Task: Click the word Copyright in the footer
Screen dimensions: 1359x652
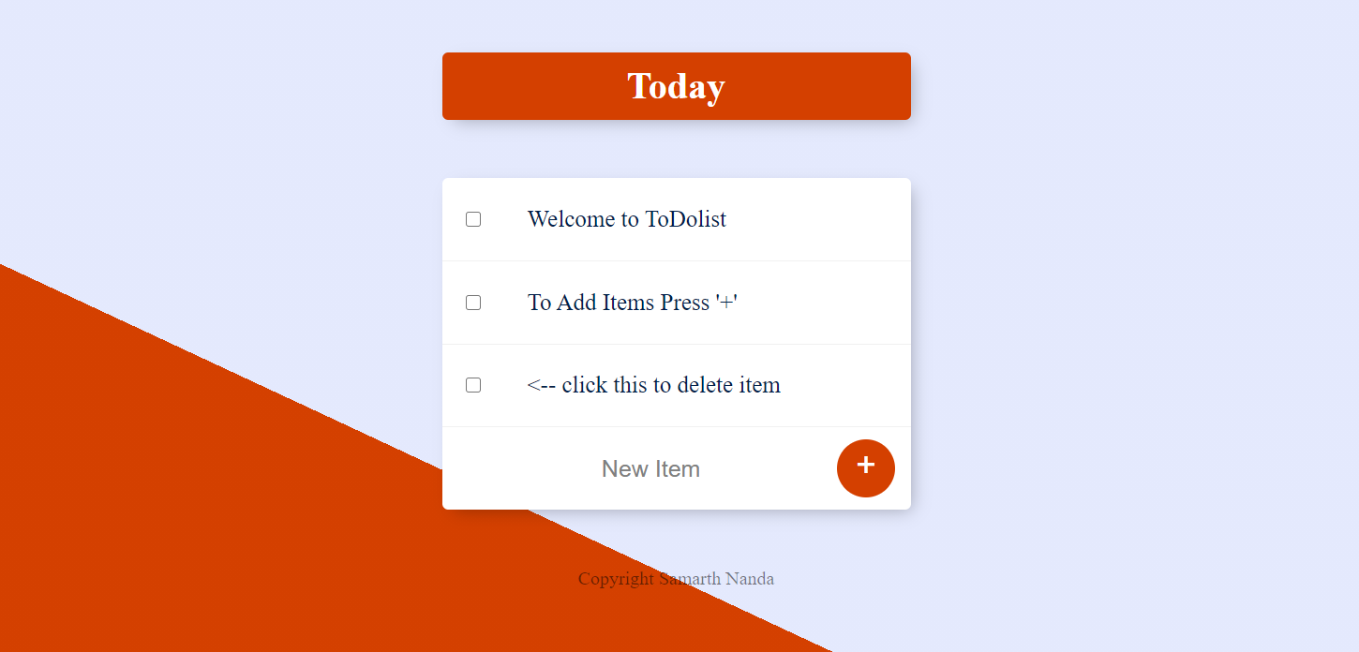Action: [616, 579]
